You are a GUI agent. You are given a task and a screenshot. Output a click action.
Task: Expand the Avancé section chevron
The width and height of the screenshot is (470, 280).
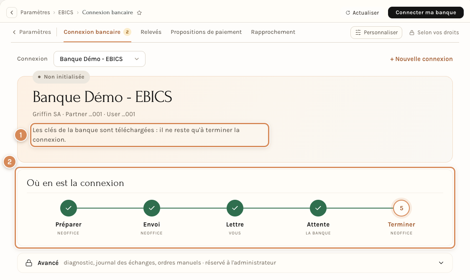coord(441,263)
